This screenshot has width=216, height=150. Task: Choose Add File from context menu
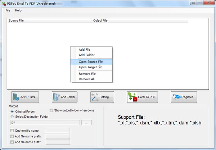tap(84, 50)
